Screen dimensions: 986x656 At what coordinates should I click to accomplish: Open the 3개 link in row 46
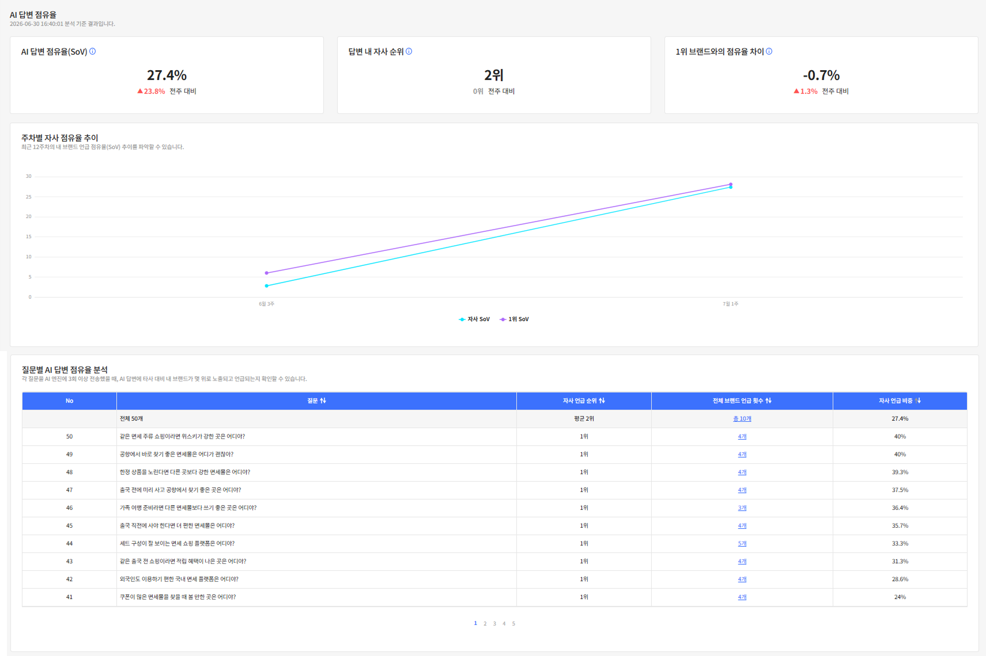(x=742, y=508)
